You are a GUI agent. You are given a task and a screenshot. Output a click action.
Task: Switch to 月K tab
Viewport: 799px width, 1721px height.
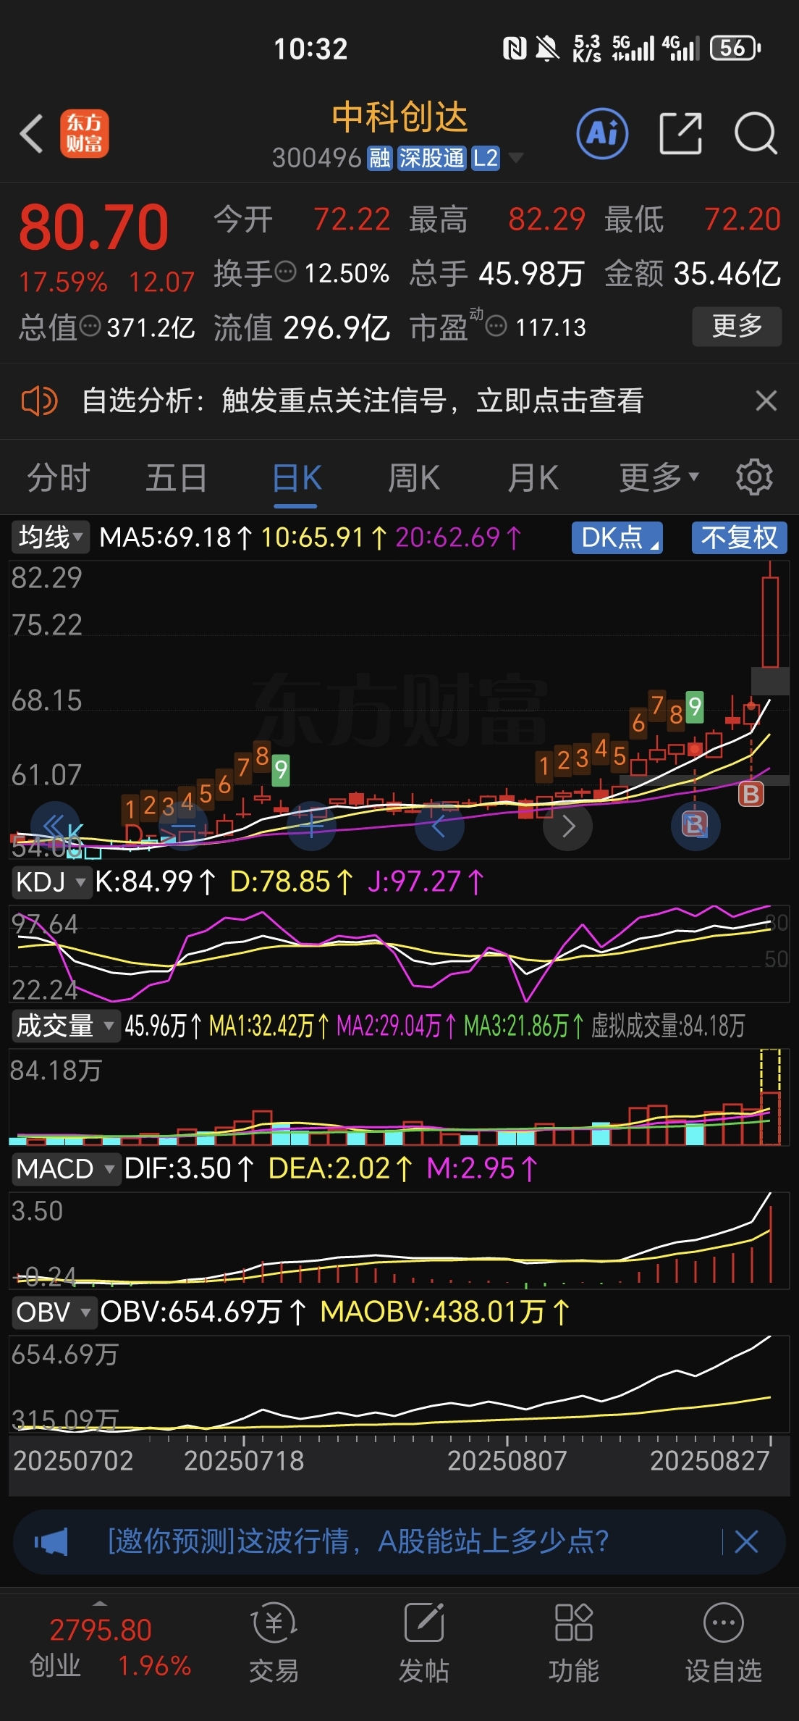[533, 478]
